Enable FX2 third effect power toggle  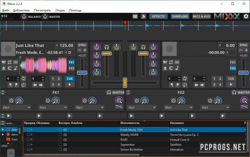pos(210,101)
